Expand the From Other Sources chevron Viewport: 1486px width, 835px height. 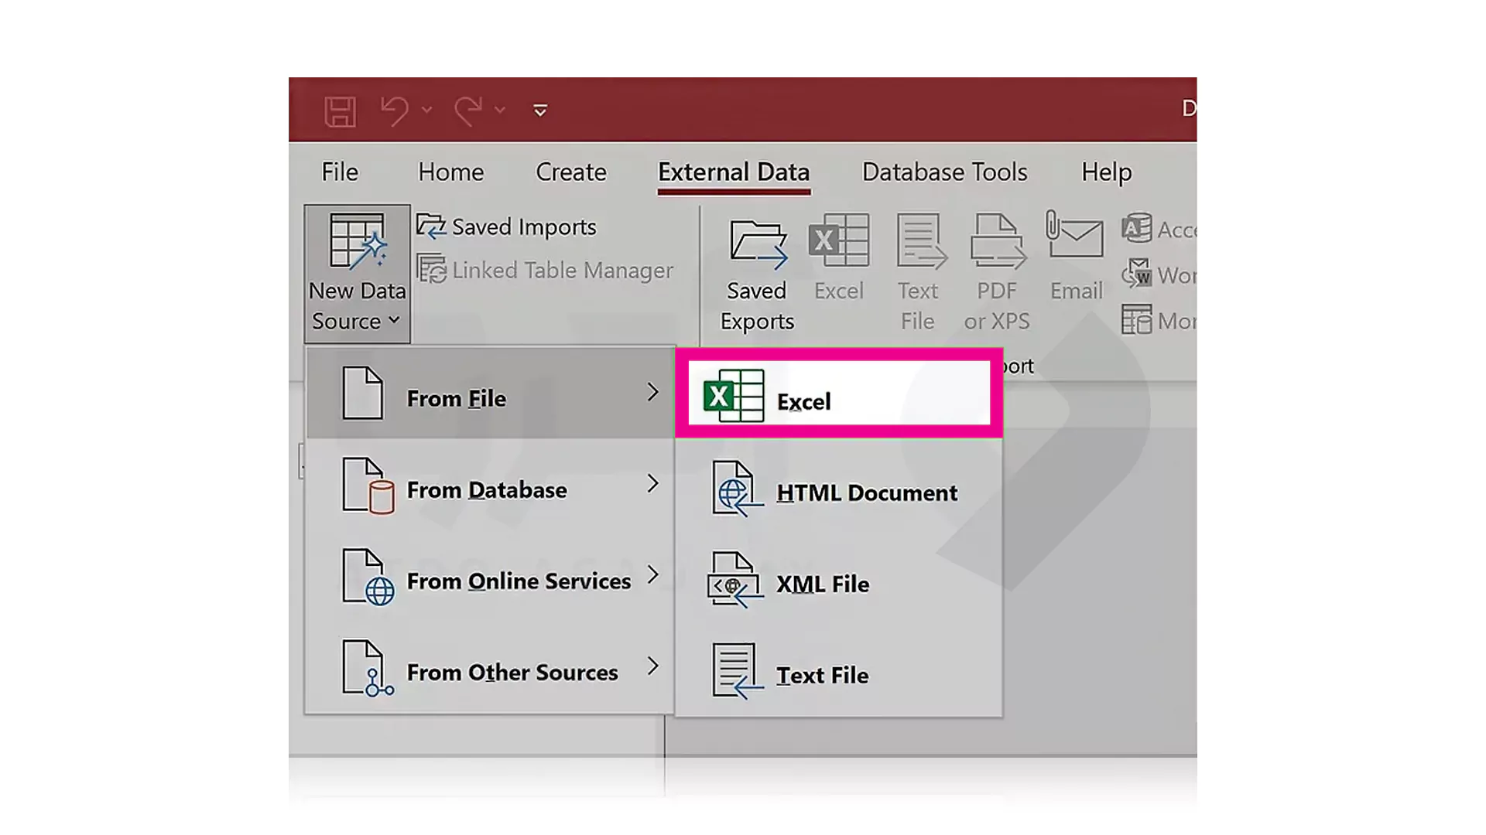652,666
